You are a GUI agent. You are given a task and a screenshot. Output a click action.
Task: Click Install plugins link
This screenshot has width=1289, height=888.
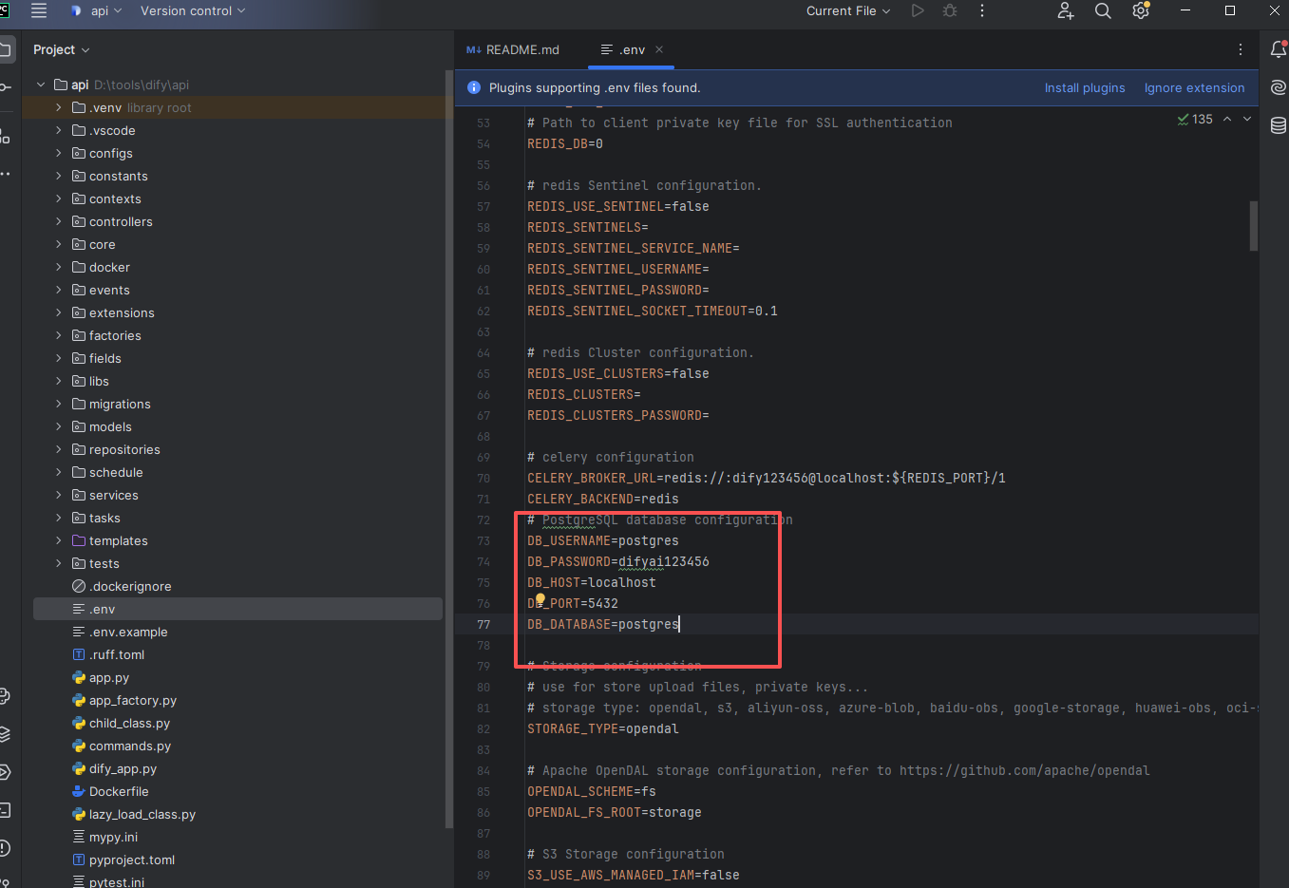(1085, 87)
